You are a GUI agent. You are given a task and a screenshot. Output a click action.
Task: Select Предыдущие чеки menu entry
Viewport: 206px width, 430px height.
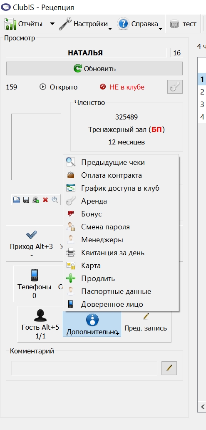[x=121, y=162]
